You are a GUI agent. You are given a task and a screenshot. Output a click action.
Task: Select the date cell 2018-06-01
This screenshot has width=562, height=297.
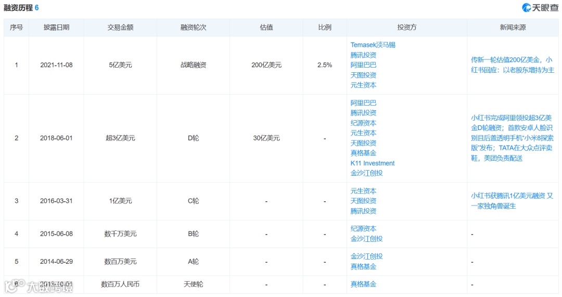(56, 138)
